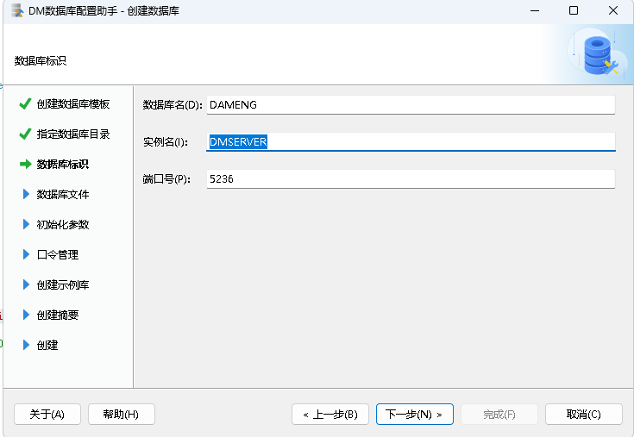The height and width of the screenshot is (437, 634).
Task: Maximize the configuration assistant window
Action: (x=574, y=10)
